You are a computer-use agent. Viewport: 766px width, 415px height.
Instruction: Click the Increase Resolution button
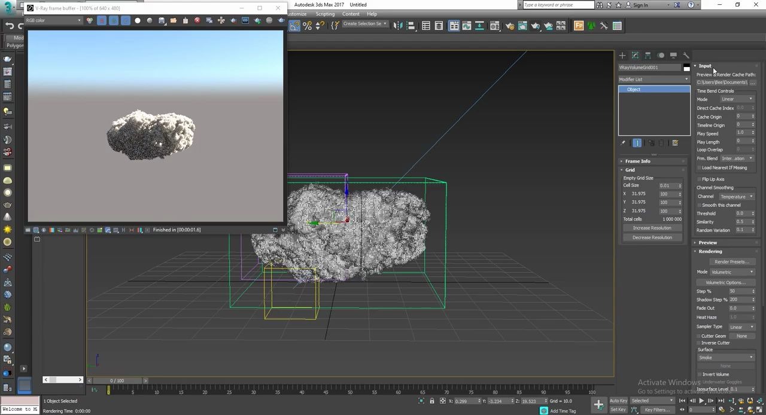pos(652,228)
